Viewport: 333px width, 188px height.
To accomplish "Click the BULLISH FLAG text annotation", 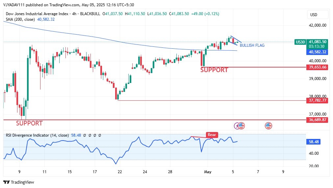I will (x=252, y=45).
